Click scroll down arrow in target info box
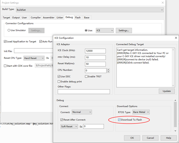179x143 pixels. click(173, 86)
